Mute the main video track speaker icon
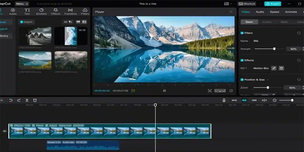The width and height of the screenshot is (304, 152). 5,131
